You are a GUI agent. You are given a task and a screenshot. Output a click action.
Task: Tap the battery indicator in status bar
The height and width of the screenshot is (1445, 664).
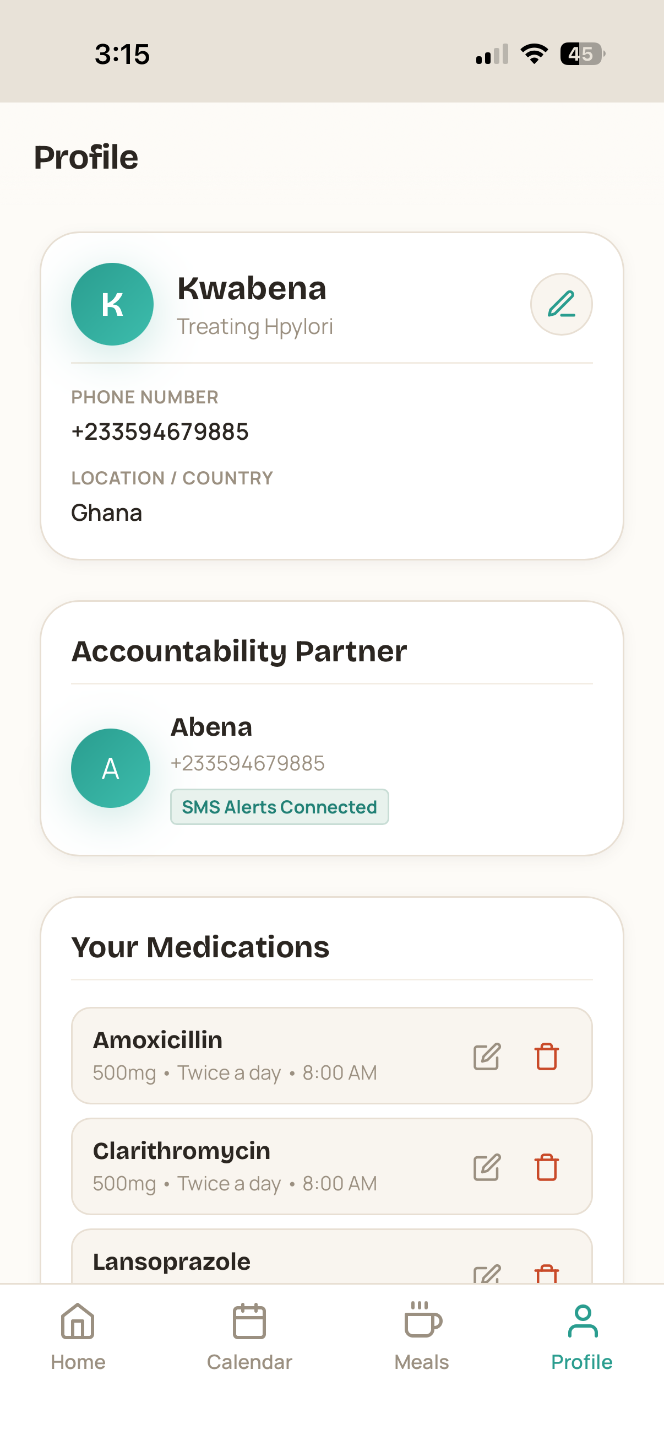click(x=583, y=54)
